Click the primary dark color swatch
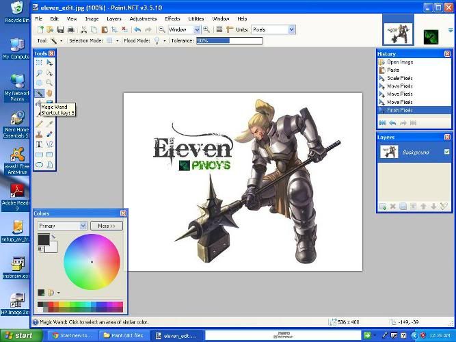456x342 pixels. [44, 239]
